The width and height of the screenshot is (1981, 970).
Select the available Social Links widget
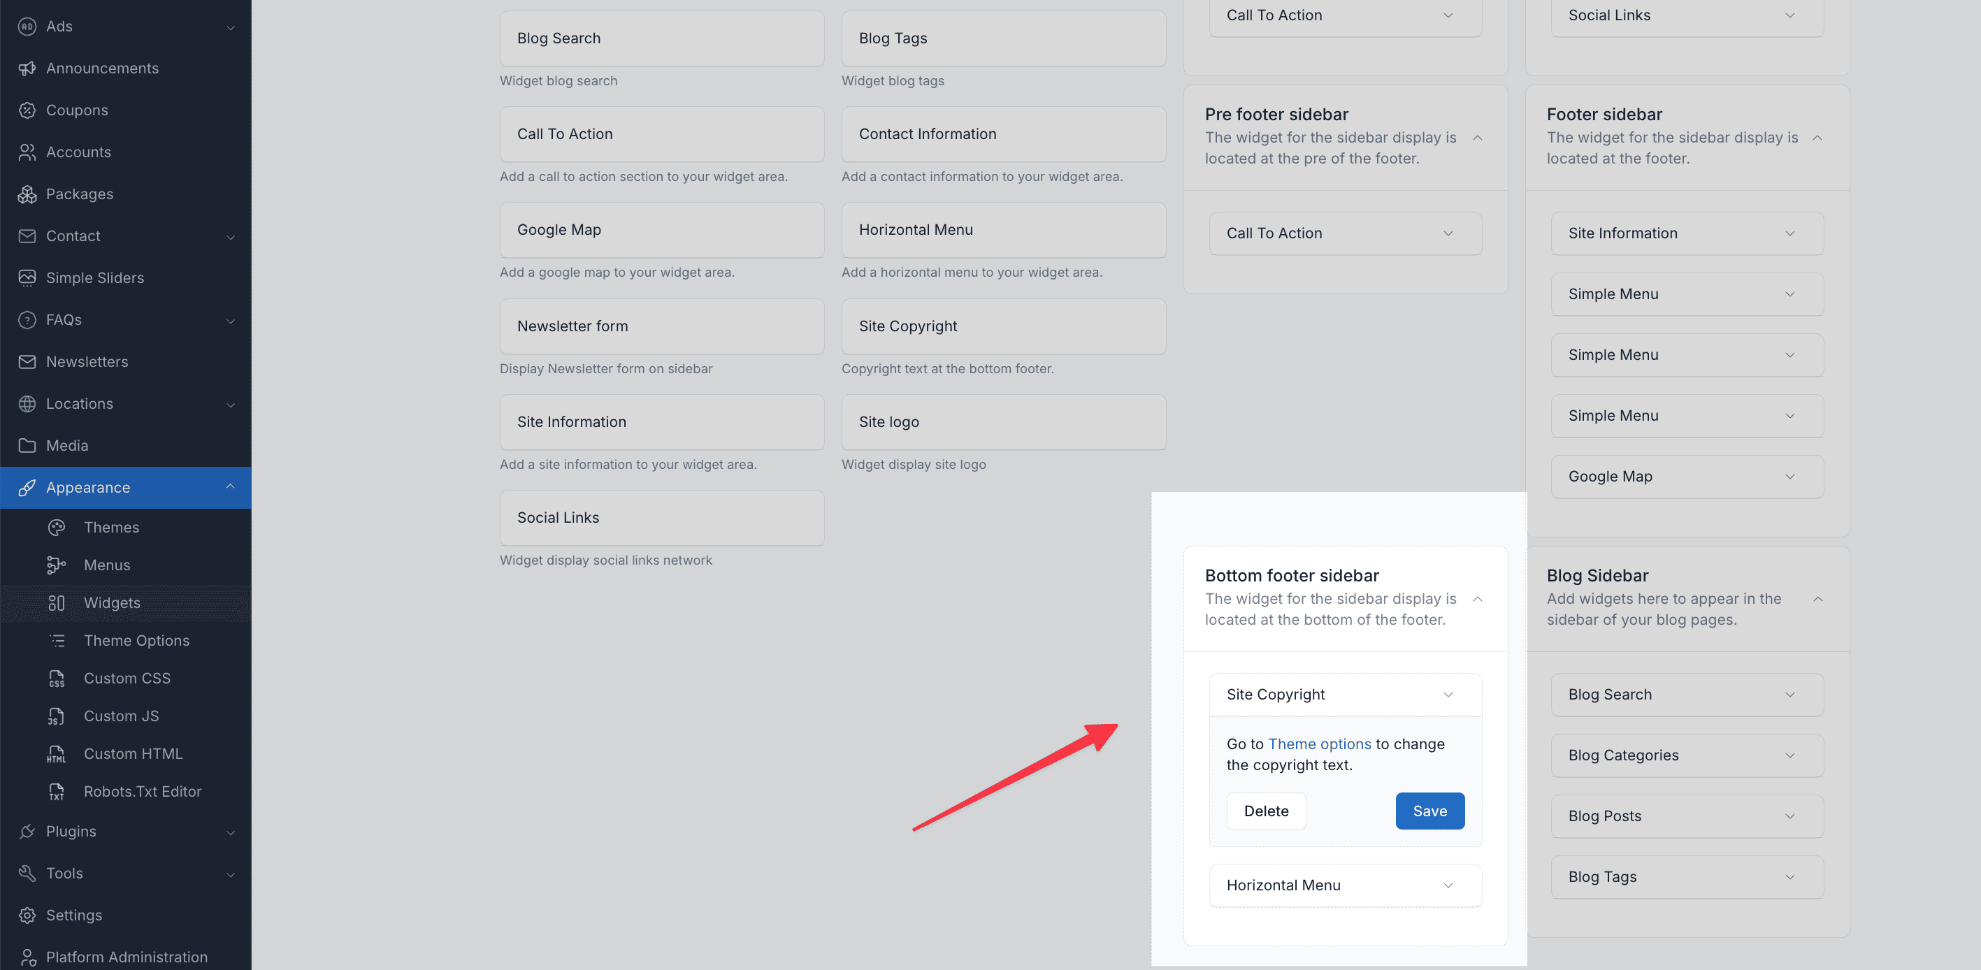(661, 518)
